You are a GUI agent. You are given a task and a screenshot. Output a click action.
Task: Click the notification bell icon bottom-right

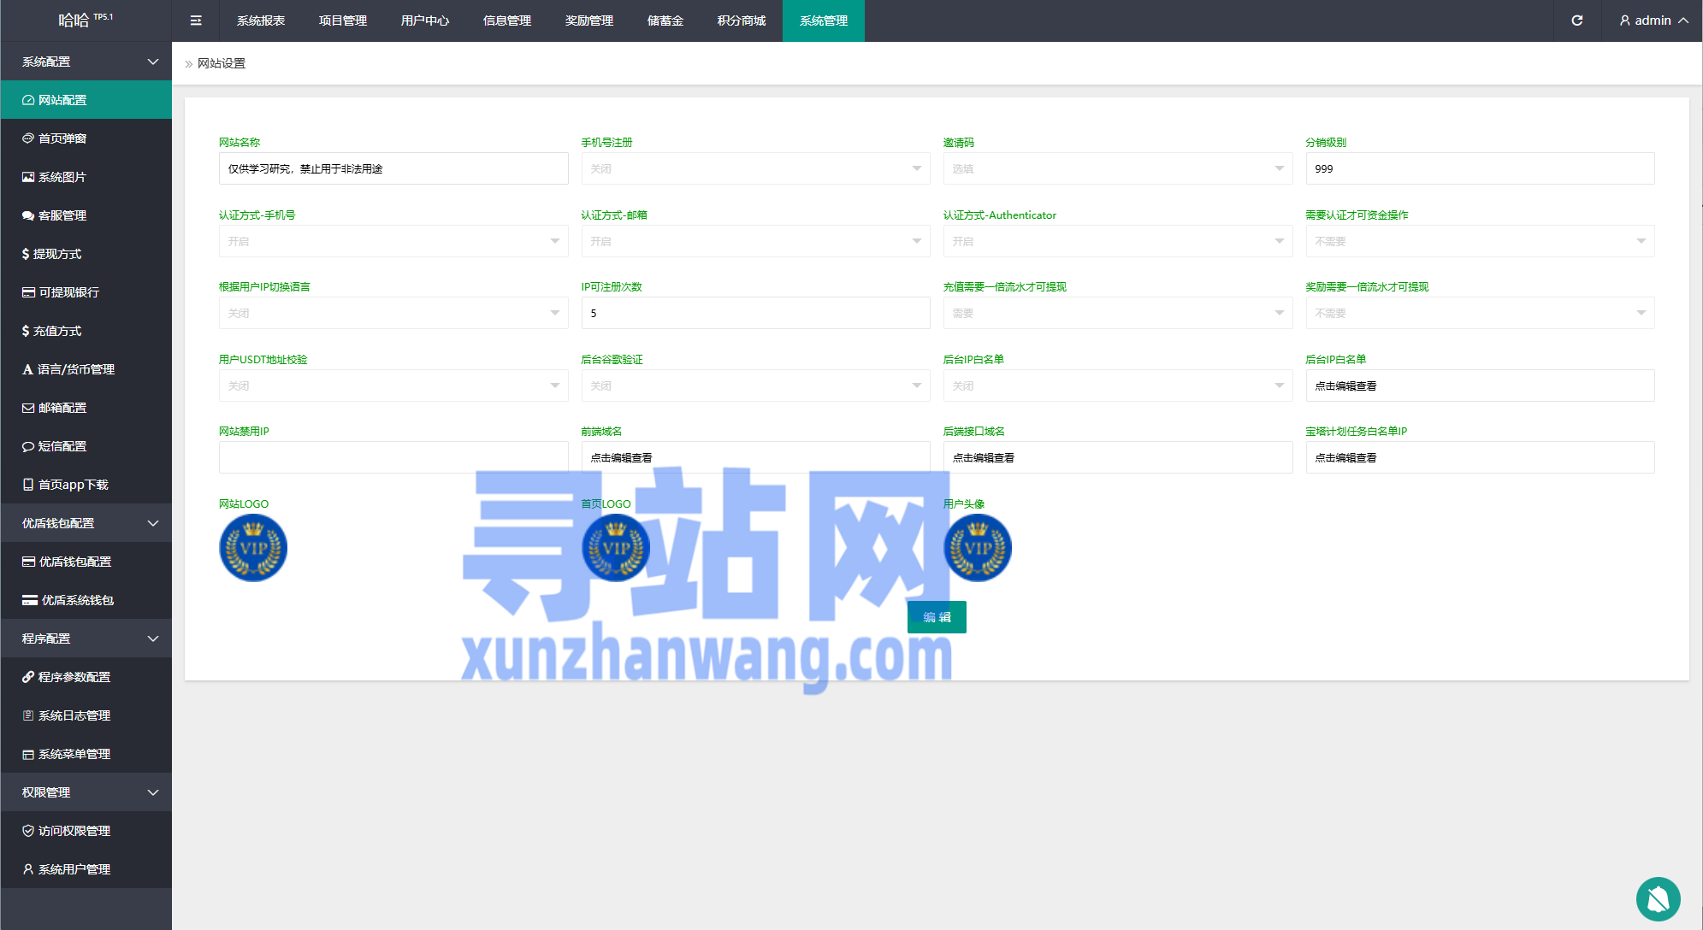[1658, 898]
